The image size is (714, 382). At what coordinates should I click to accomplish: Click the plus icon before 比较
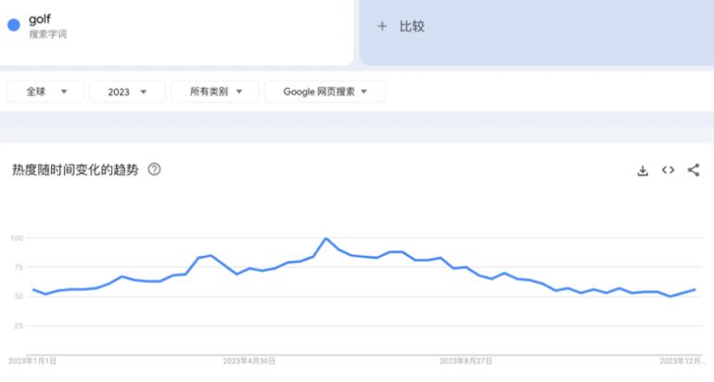[x=382, y=26]
